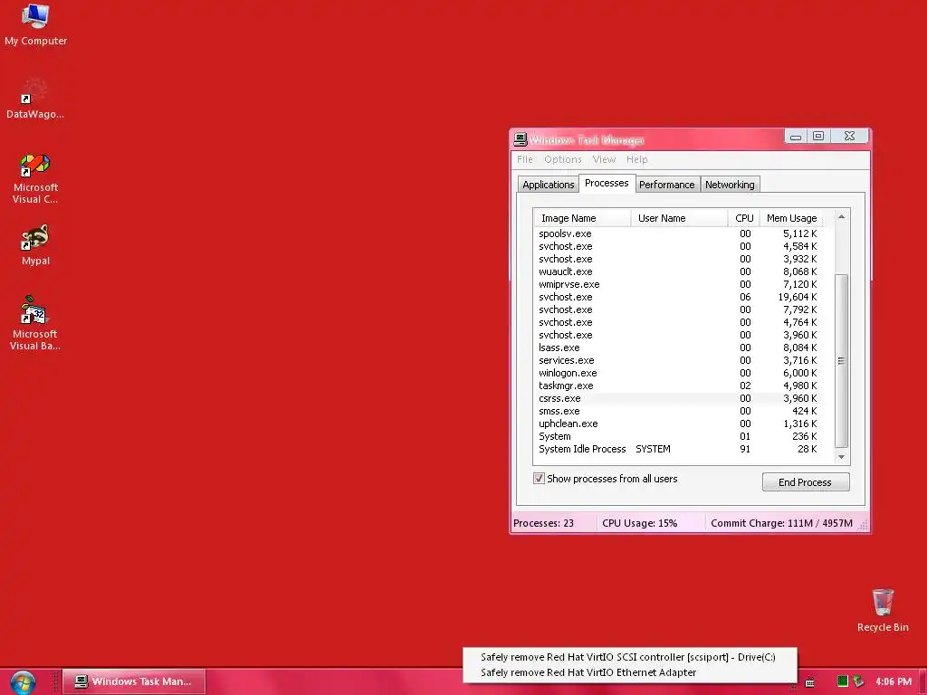The height and width of the screenshot is (695, 927).
Task: Select the smss.exe process
Action: pyautogui.click(x=678, y=412)
